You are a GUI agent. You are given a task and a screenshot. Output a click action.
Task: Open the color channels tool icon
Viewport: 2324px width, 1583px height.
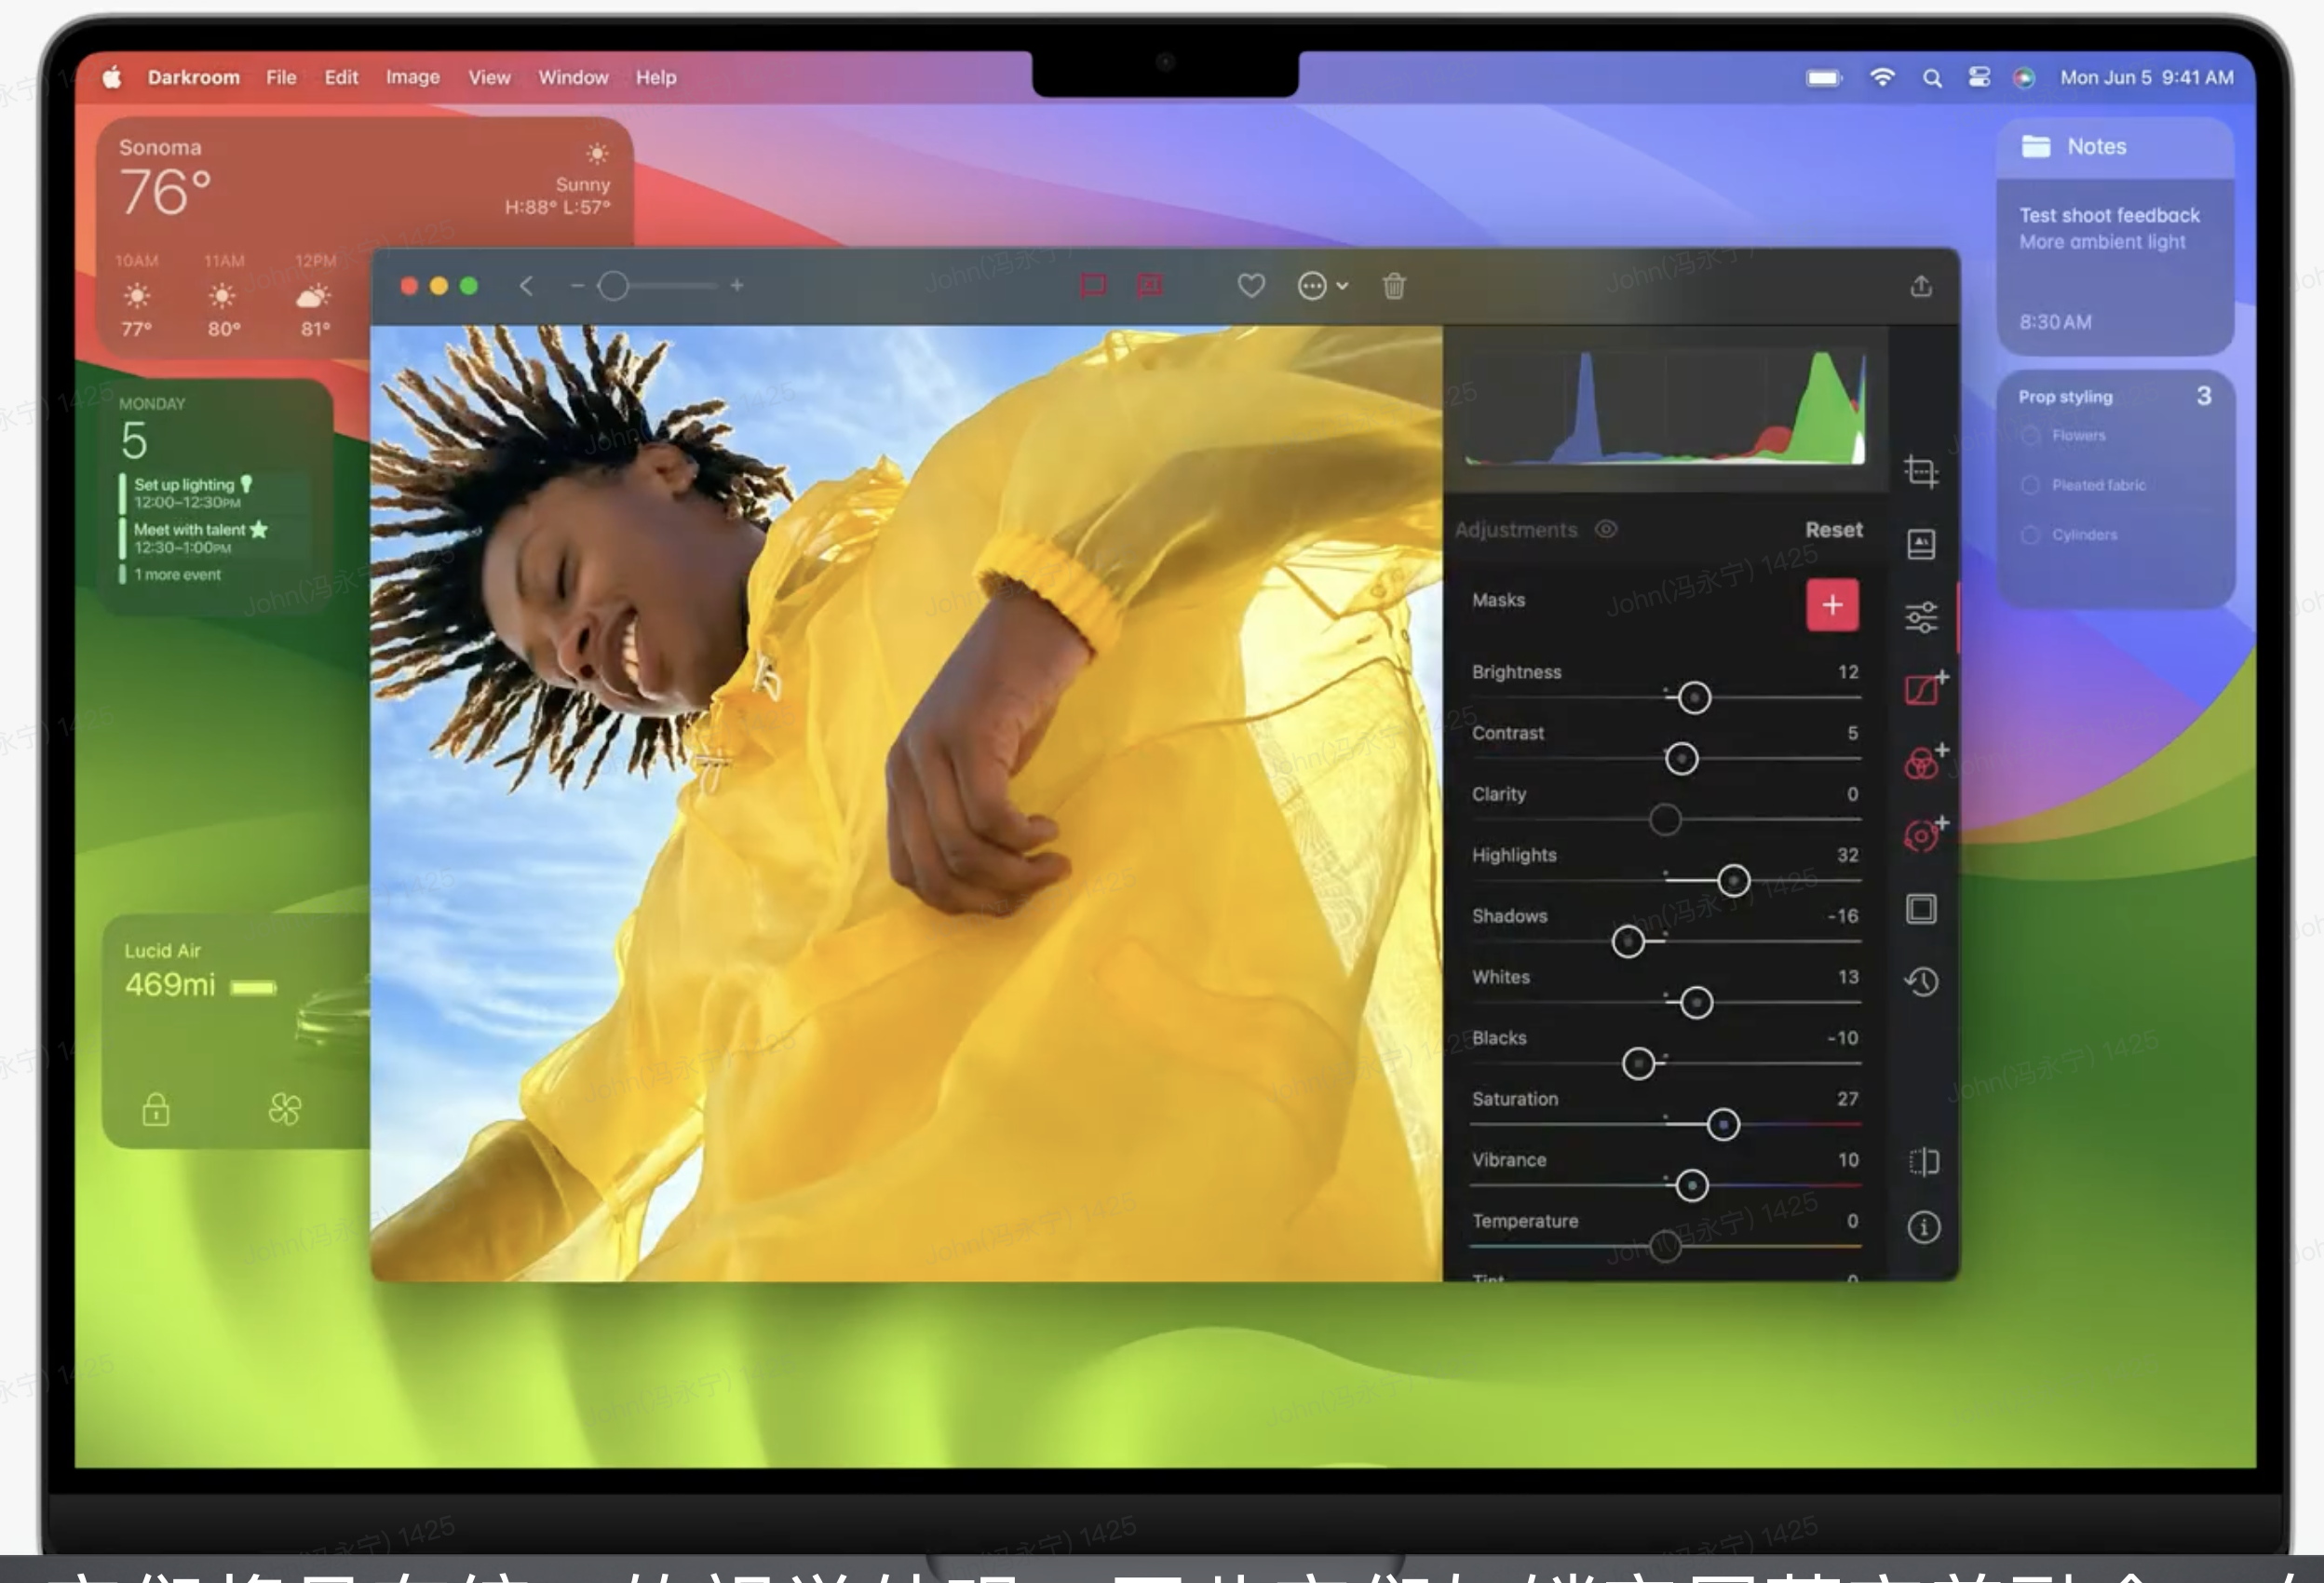(1921, 764)
